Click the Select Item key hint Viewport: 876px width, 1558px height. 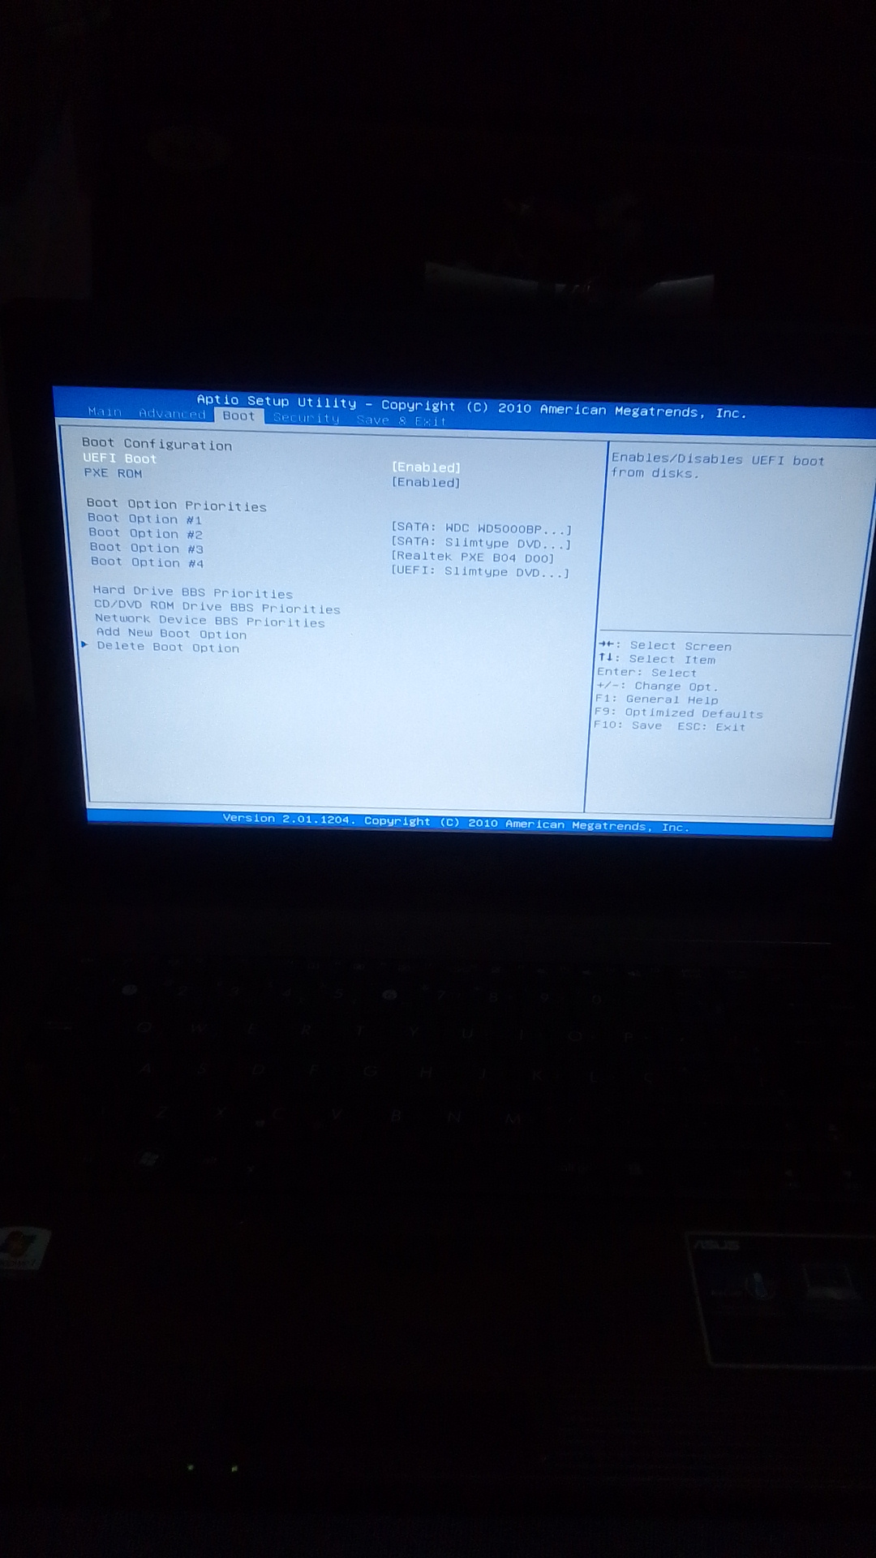point(656,659)
